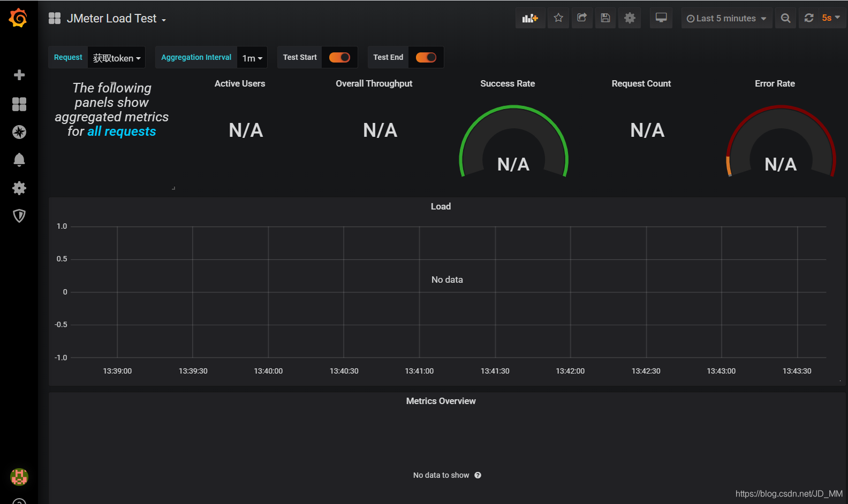The image size is (848, 504).
Task: Click the Test Start label
Action: [x=300, y=57]
